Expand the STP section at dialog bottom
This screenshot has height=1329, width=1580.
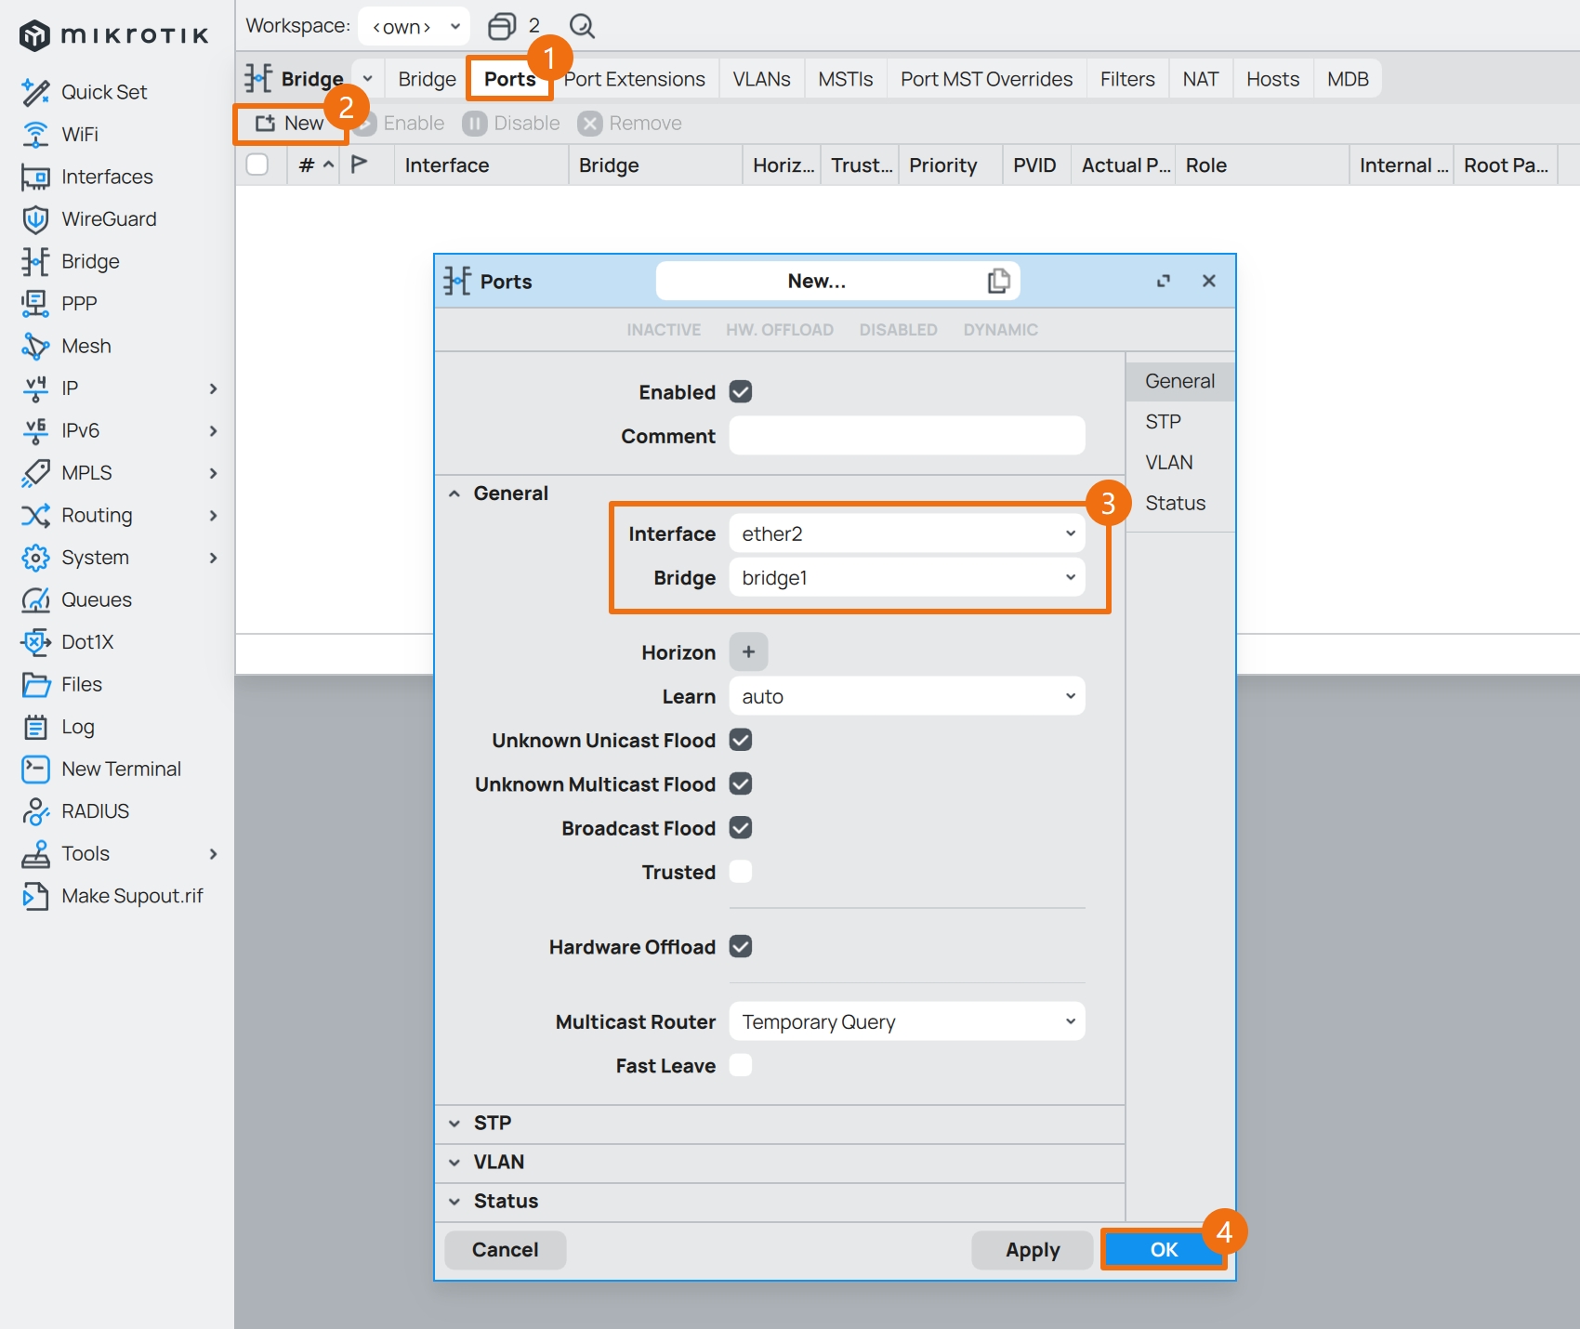point(454,1123)
